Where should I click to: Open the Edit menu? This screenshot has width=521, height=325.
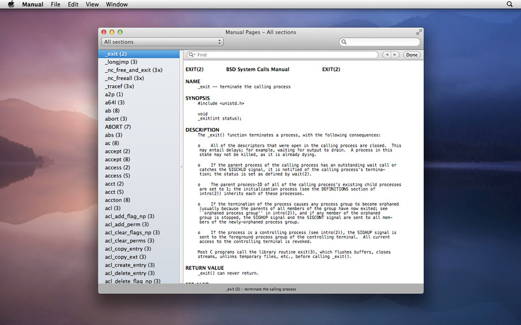73,5
